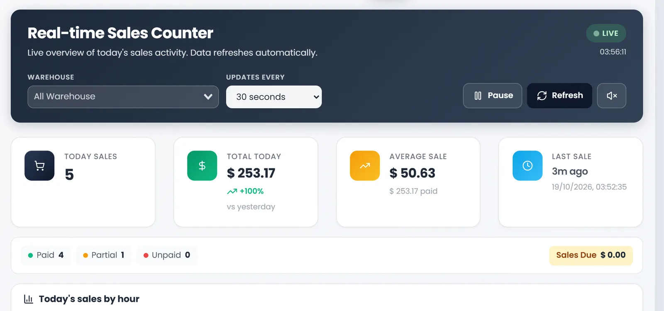Click the Today Sales count 5

(69, 175)
